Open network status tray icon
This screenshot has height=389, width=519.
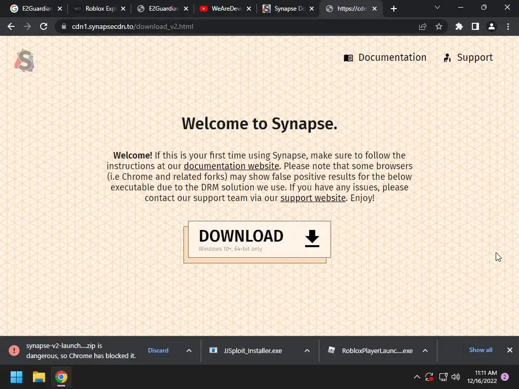click(443, 377)
